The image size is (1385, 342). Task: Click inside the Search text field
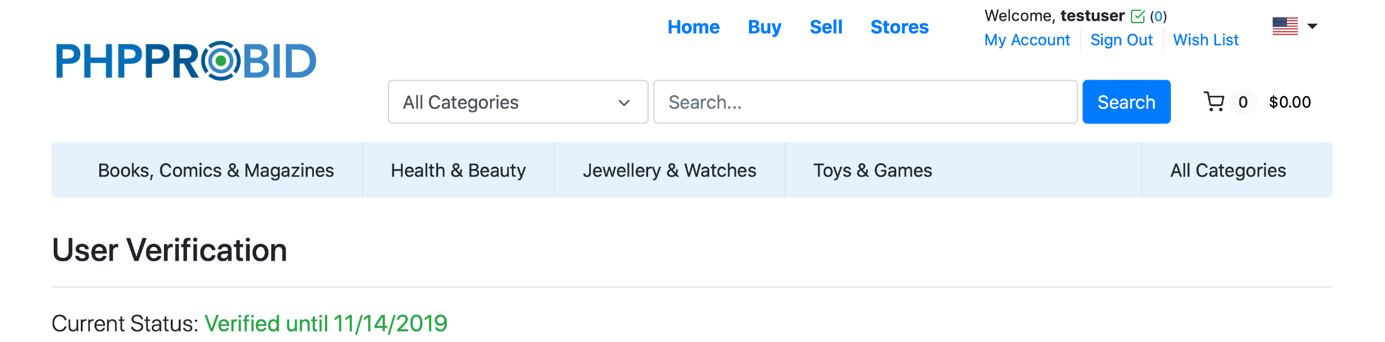click(x=864, y=102)
